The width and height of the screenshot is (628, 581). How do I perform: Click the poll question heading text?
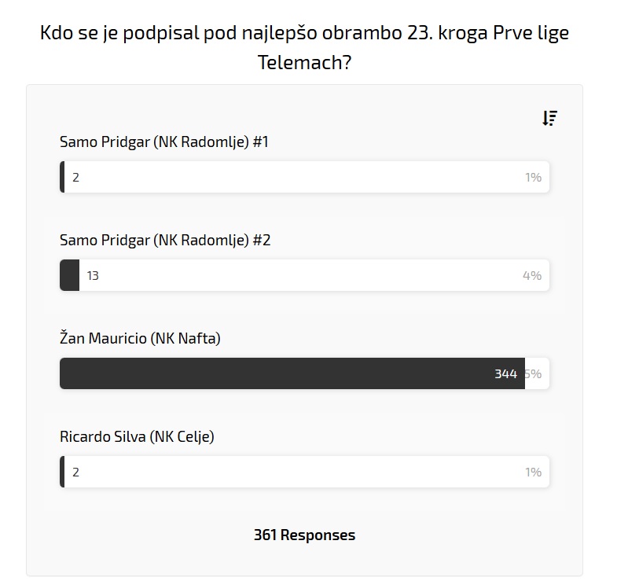click(x=304, y=47)
